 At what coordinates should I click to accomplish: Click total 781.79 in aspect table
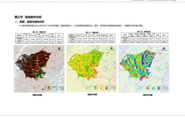pyautogui.click(x=164, y=39)
